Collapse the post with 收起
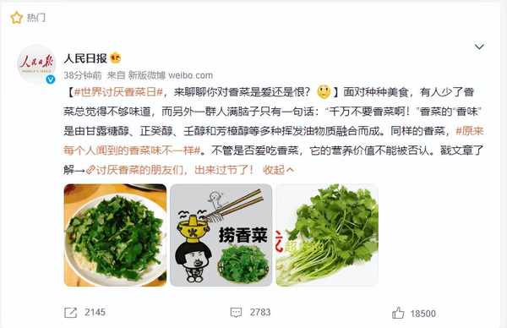507x328 pixels. (x=278, y=170)
